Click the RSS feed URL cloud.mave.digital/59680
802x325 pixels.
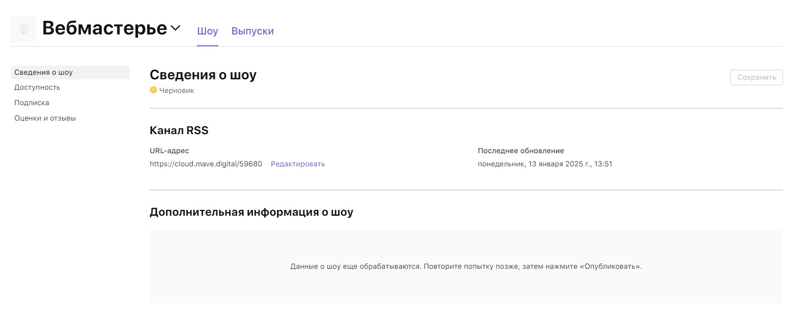pyautogui.click(x=206, y=164)
